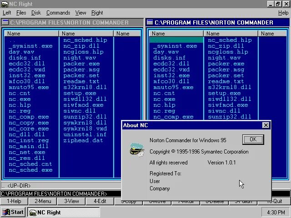Screen dimensions: 291x218
Task: Open the Help menu
Action: click(283, 13)
